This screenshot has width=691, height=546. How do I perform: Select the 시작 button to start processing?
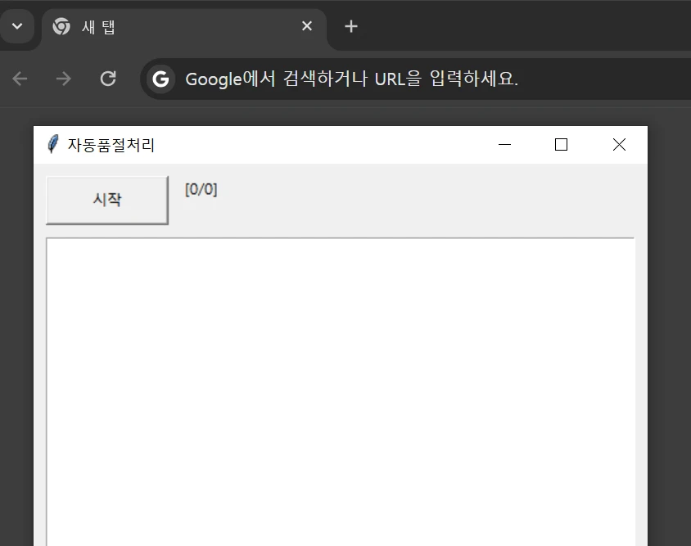pyautogui.click(x=106, y=199)
